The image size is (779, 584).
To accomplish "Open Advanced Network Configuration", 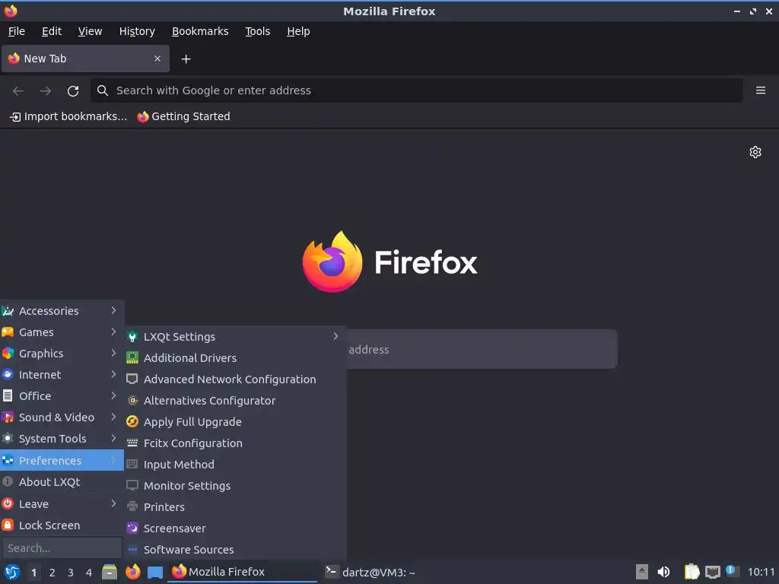I will click(236, 379).
